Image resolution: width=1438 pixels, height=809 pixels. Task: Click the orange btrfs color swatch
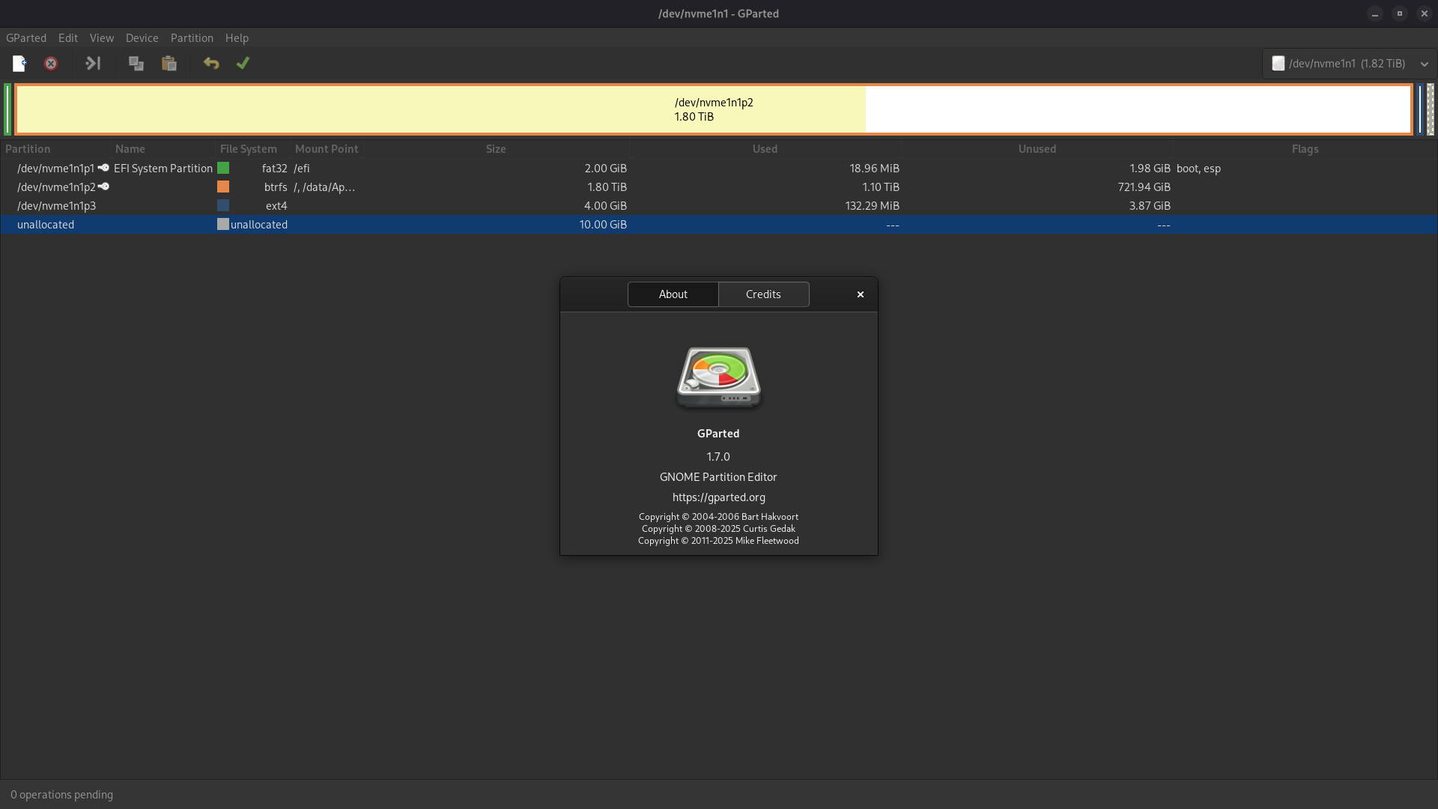coord(223,187)
